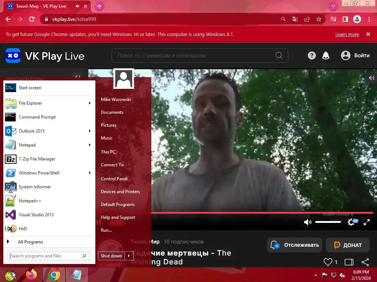Open Firefox from the taskbar
Viewport: 377px width, 282px height.
coord(32,275)
